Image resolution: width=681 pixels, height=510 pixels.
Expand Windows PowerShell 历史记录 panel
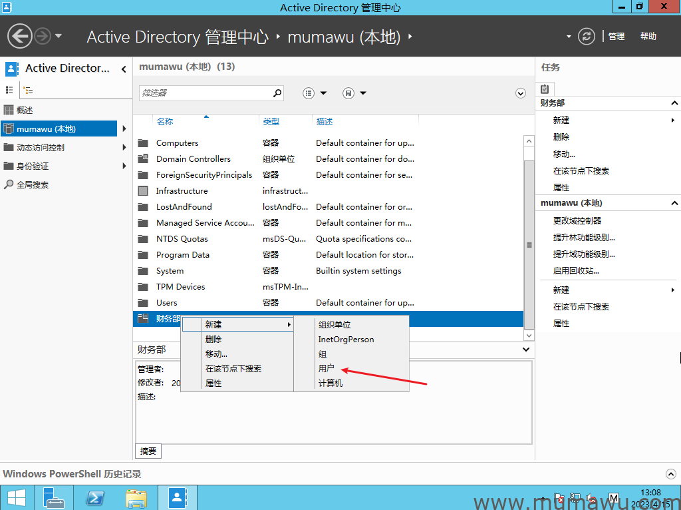click(671, 474)
